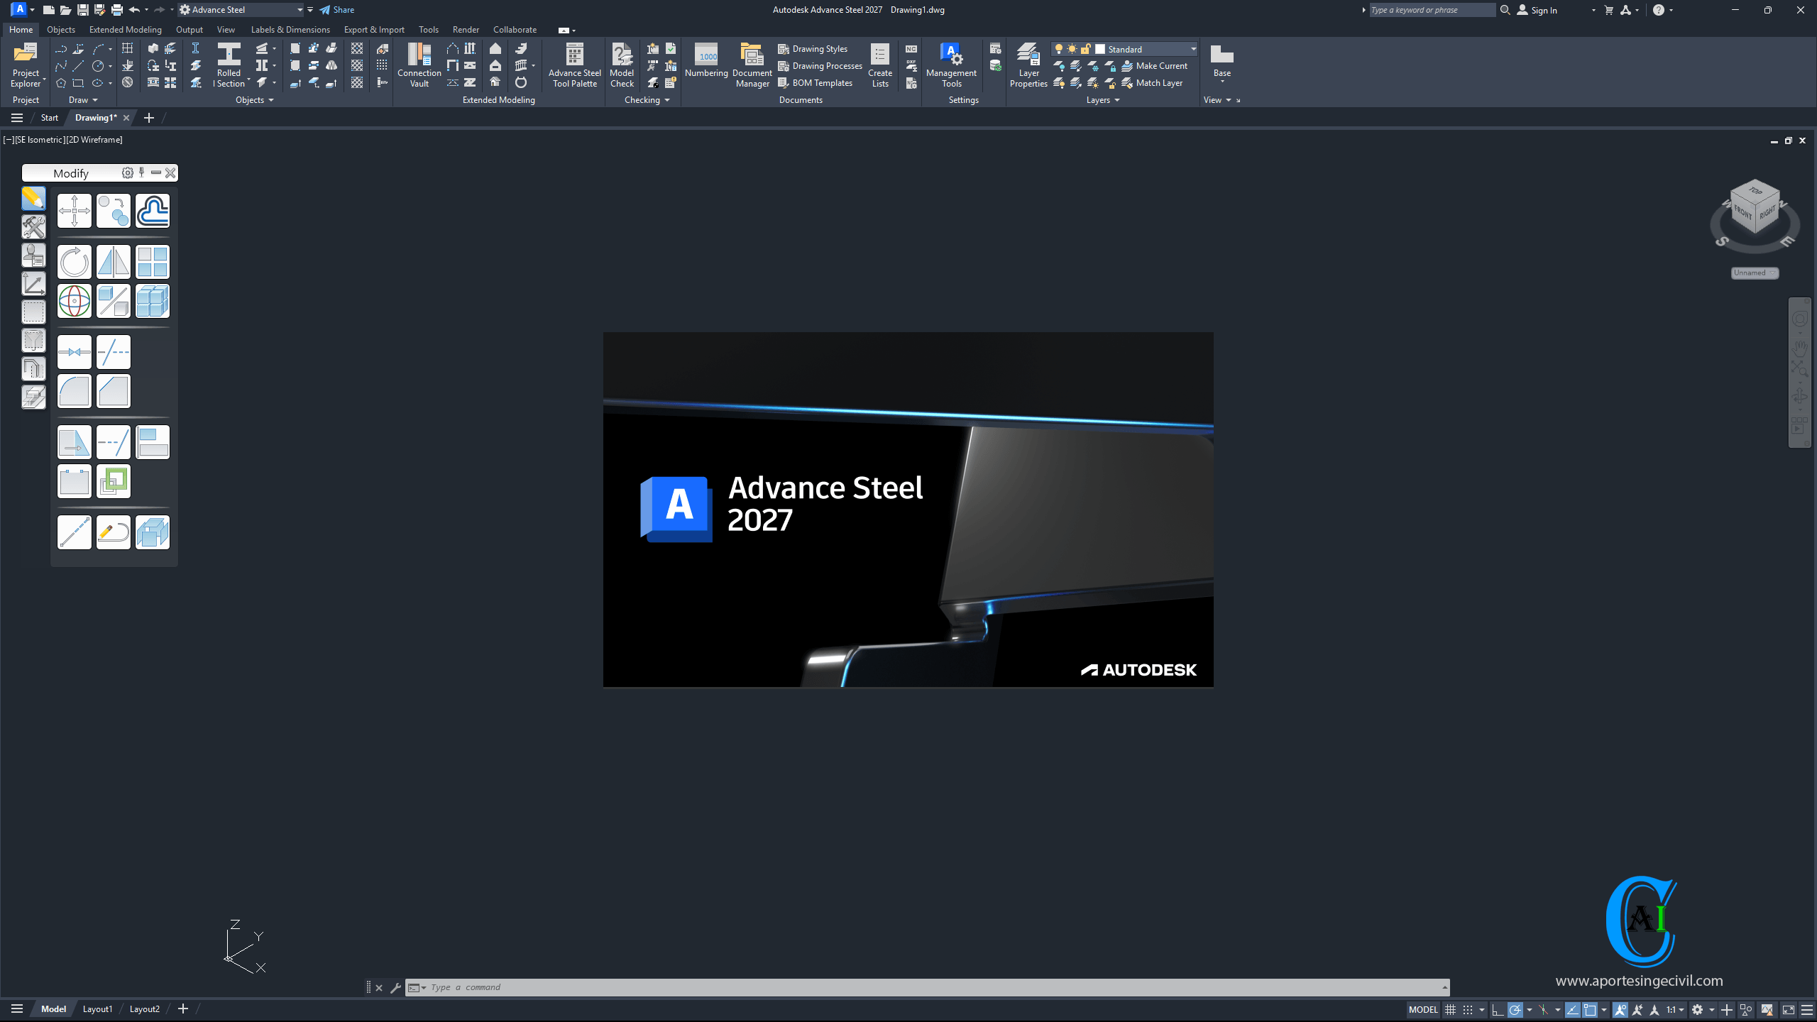Open the Advance Steel workspace dropdown
Screen dimensions: 1817x1022
[300, 10]
